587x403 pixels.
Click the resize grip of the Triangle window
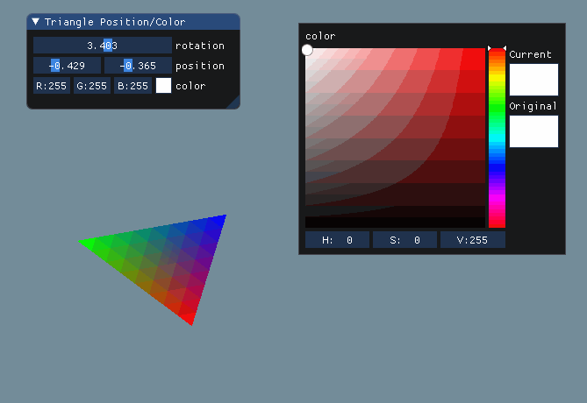pyautogui.click(x=233, y=103)
